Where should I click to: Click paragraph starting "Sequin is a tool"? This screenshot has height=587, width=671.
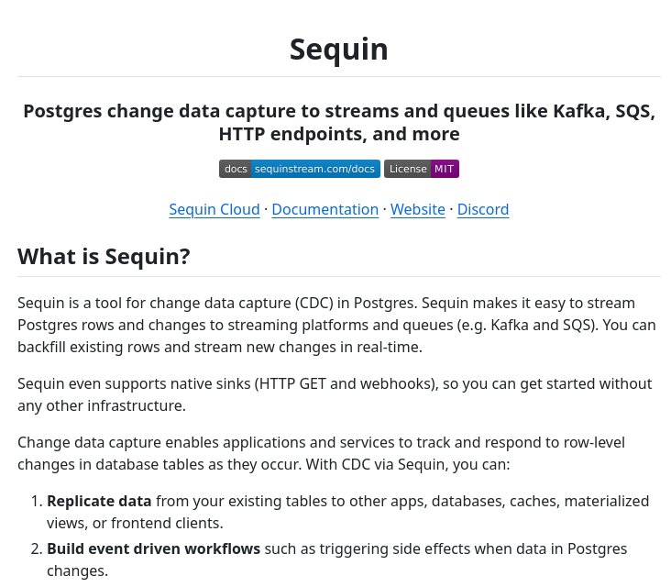pyautogui.click(x=339, y=325)
